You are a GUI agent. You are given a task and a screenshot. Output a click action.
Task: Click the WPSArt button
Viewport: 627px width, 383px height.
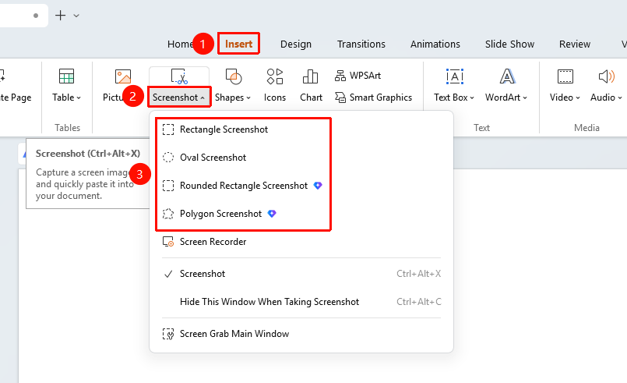click(x=358, y=76)
